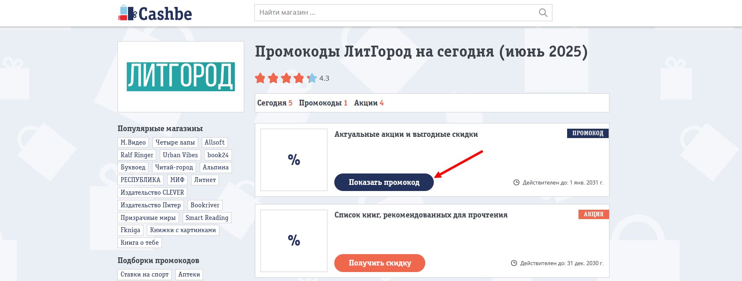Image resolution: width=742 pixels, height=281 pixels.
Task: Click the 'Получить скидку' button
Action: tap(380, 263)
